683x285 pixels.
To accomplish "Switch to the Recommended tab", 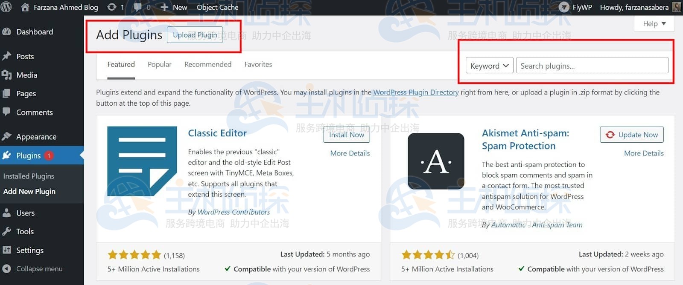I will point(208,64).
